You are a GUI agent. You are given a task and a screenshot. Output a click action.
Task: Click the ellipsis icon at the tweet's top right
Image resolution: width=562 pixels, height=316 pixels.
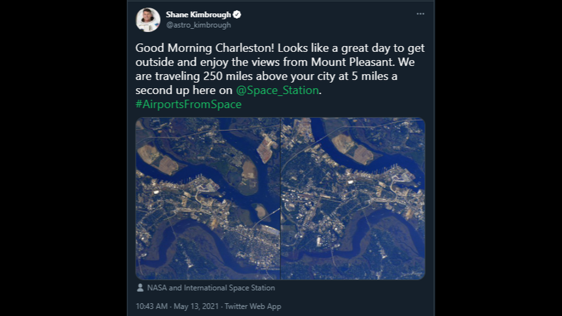(x=420, y=14)
